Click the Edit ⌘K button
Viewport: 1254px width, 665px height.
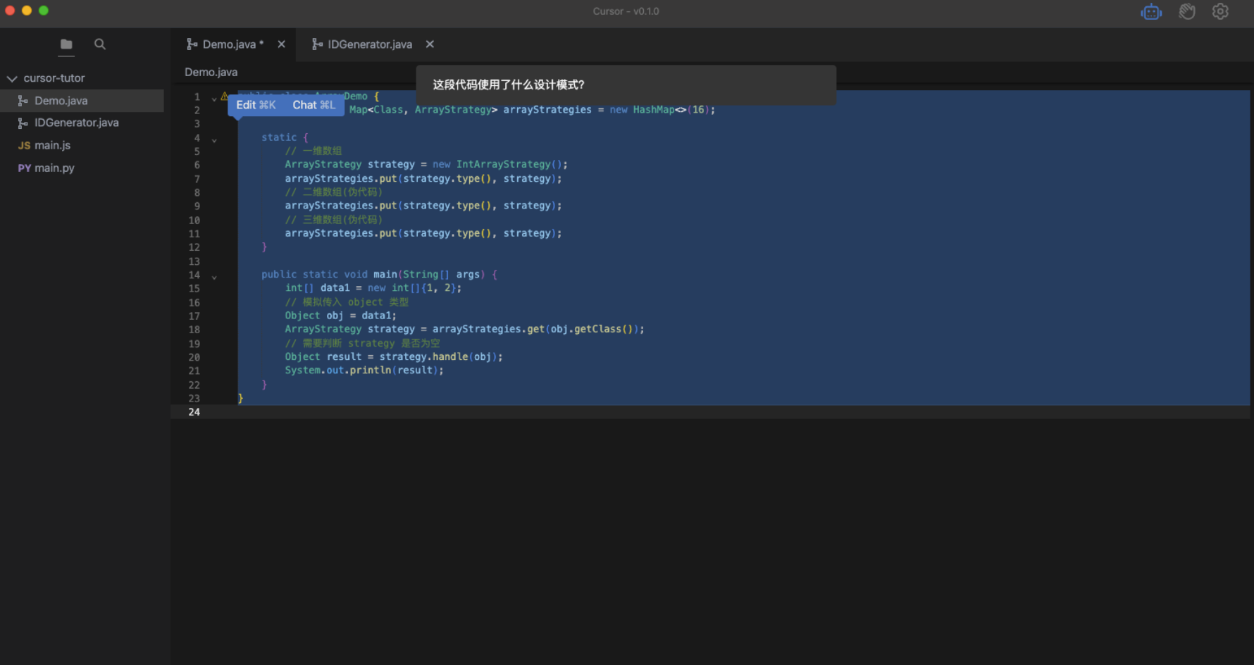tap(256, 105)
